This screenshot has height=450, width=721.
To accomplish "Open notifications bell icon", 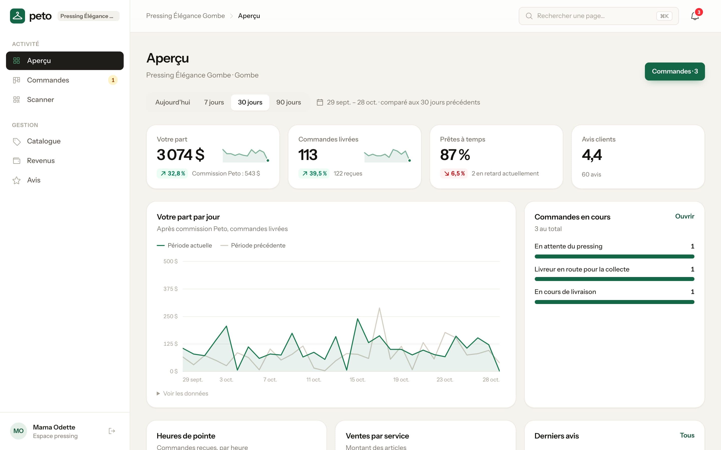I will click(x=694, y=16).
